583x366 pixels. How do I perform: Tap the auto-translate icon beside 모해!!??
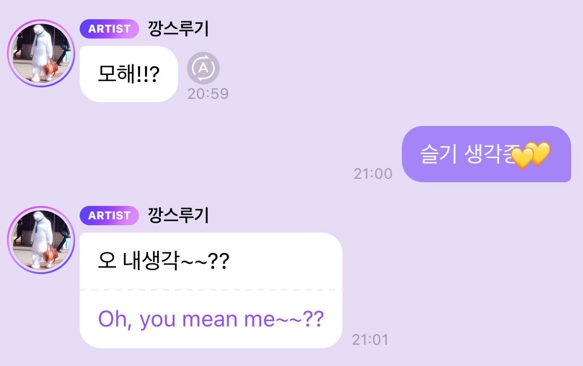pyautogui.click(x=203, y=68)
